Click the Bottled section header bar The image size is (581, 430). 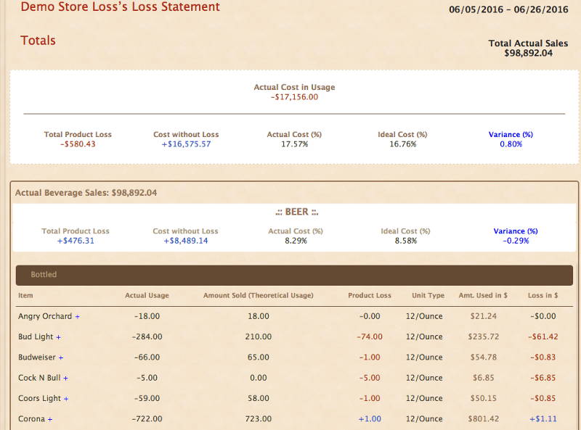tap(294, 275)
